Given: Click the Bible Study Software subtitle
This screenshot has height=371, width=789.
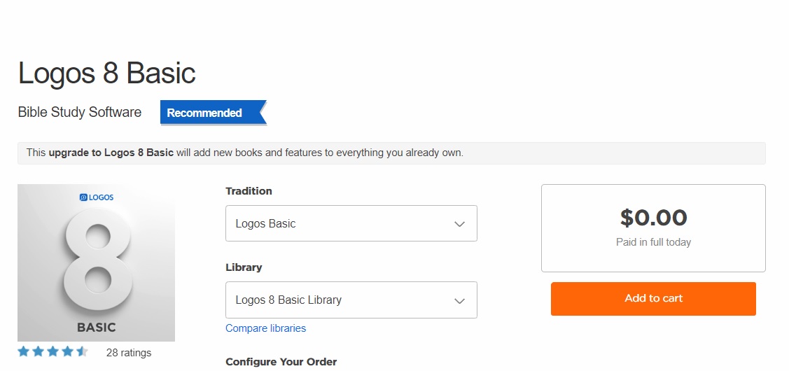Looking at the screenshot, I should (x=80, y=112).
